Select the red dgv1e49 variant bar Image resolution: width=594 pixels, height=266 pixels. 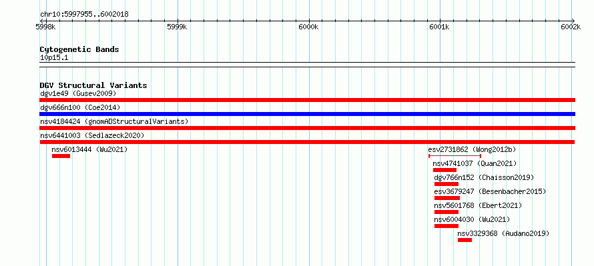[x=308, y=100]
